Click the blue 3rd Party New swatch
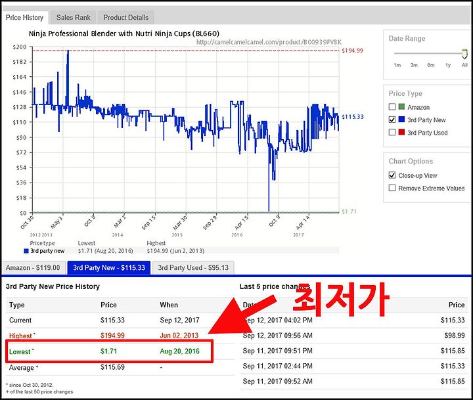This screenshot has height=400, width=473. (401, 120)
